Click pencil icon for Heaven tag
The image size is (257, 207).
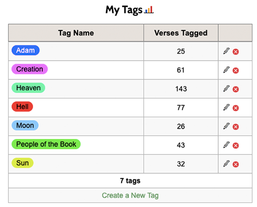(x=226, y=89)
